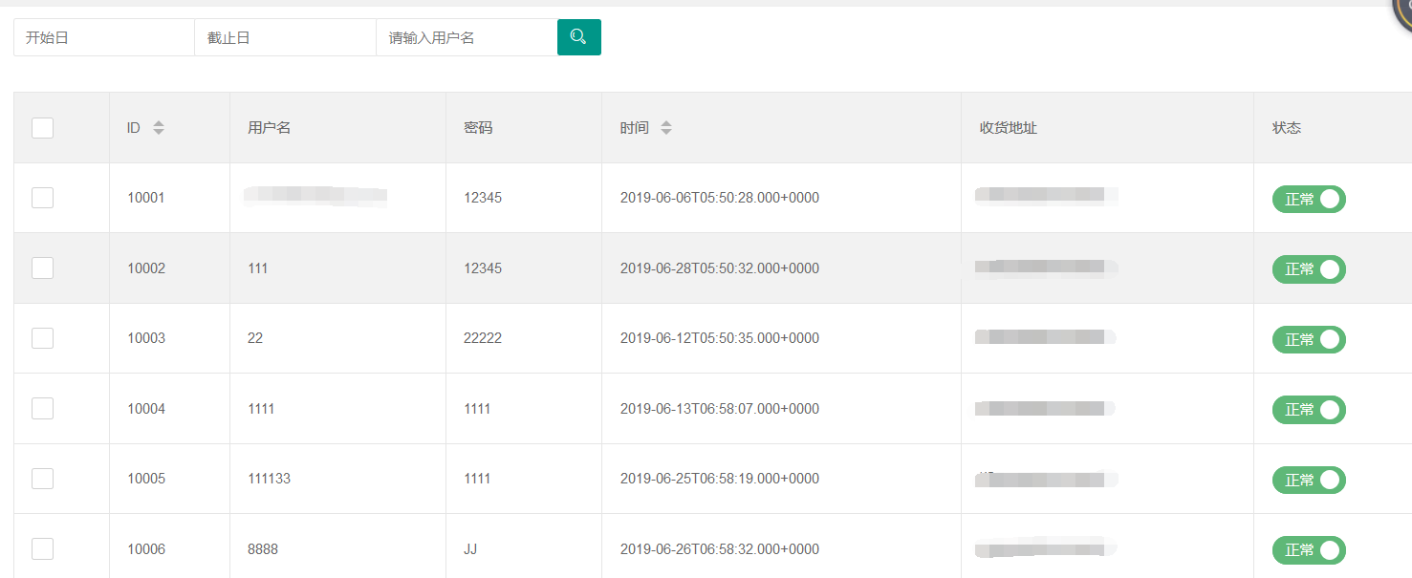Open the 截止日 end date field
Viewport: 1412px width, 578px height.
284,36
